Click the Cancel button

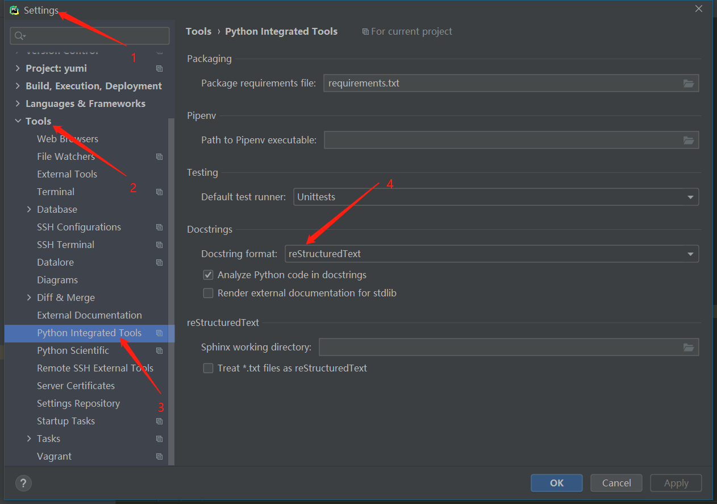616,483
